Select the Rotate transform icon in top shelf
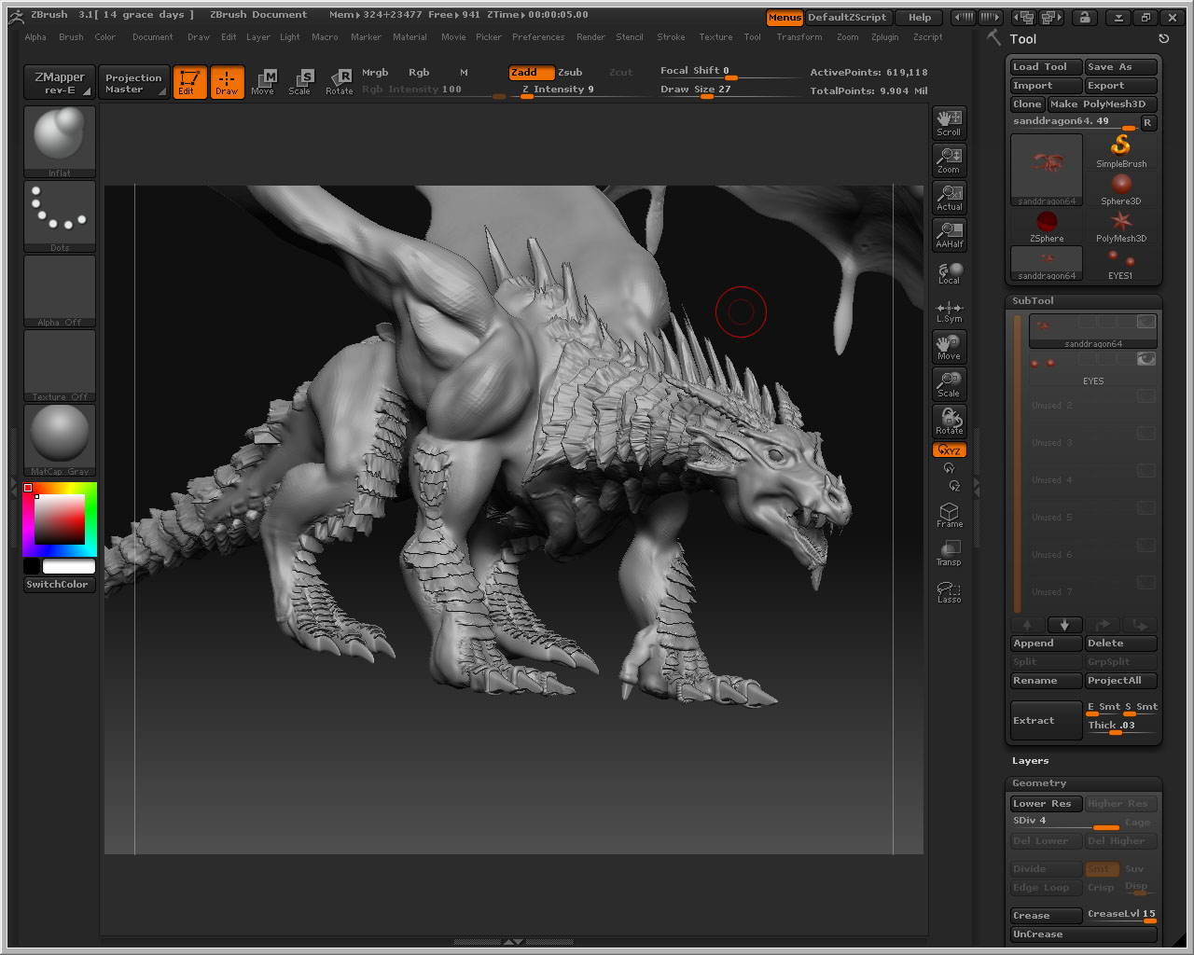This screenshot has width=1194, height=955. pos(340,82)
